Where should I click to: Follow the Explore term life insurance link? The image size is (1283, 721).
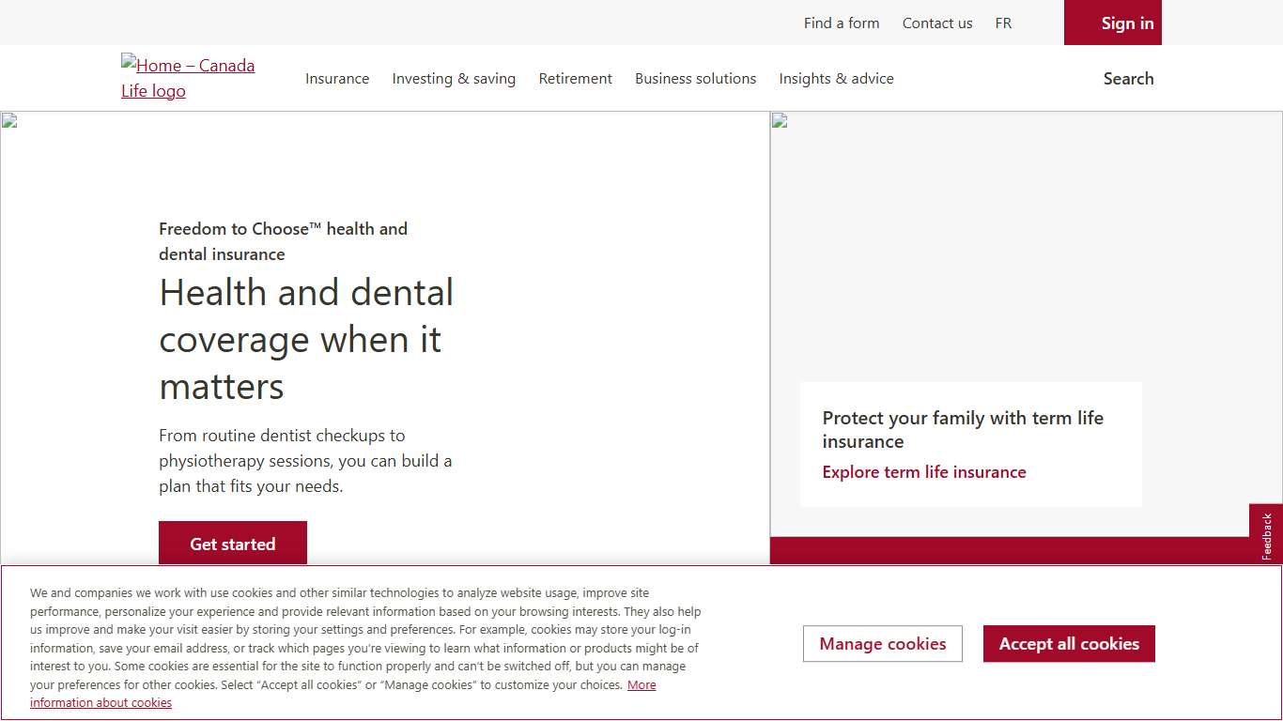click(x=924, y=472)
